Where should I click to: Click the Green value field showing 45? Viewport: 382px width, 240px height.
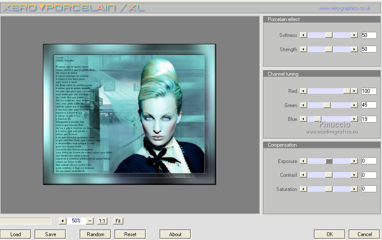point(369,105)
